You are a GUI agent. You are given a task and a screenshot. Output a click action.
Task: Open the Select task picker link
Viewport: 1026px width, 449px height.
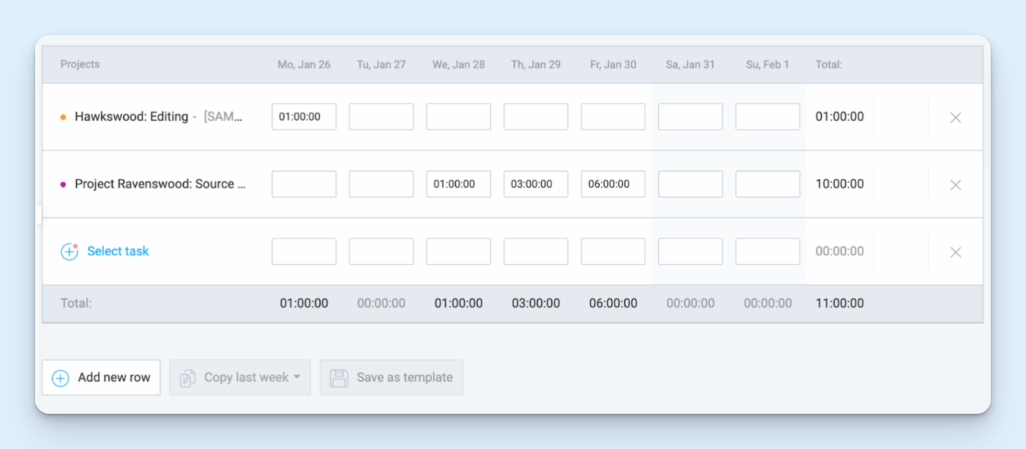[x=118, y=251]
